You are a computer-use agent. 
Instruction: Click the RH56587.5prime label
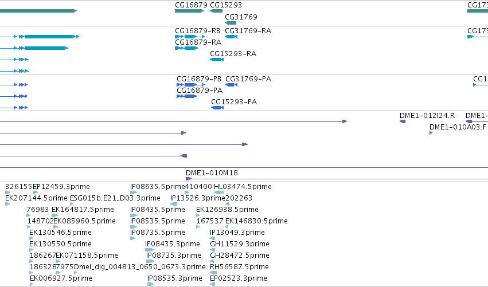(x=239, y=267)
